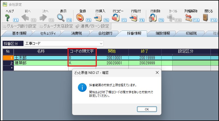Open the 印紙税 tab
The image size is (219, 121).
(191, 34)
